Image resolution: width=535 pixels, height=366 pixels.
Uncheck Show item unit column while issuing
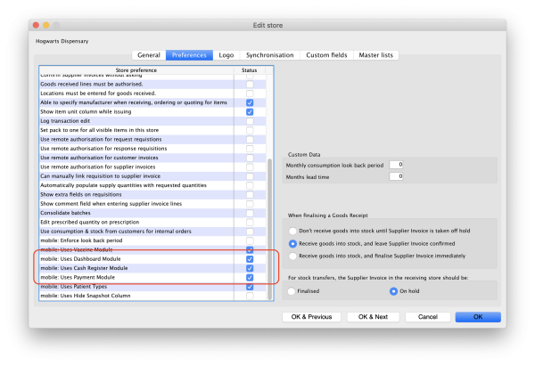point(250,111)
